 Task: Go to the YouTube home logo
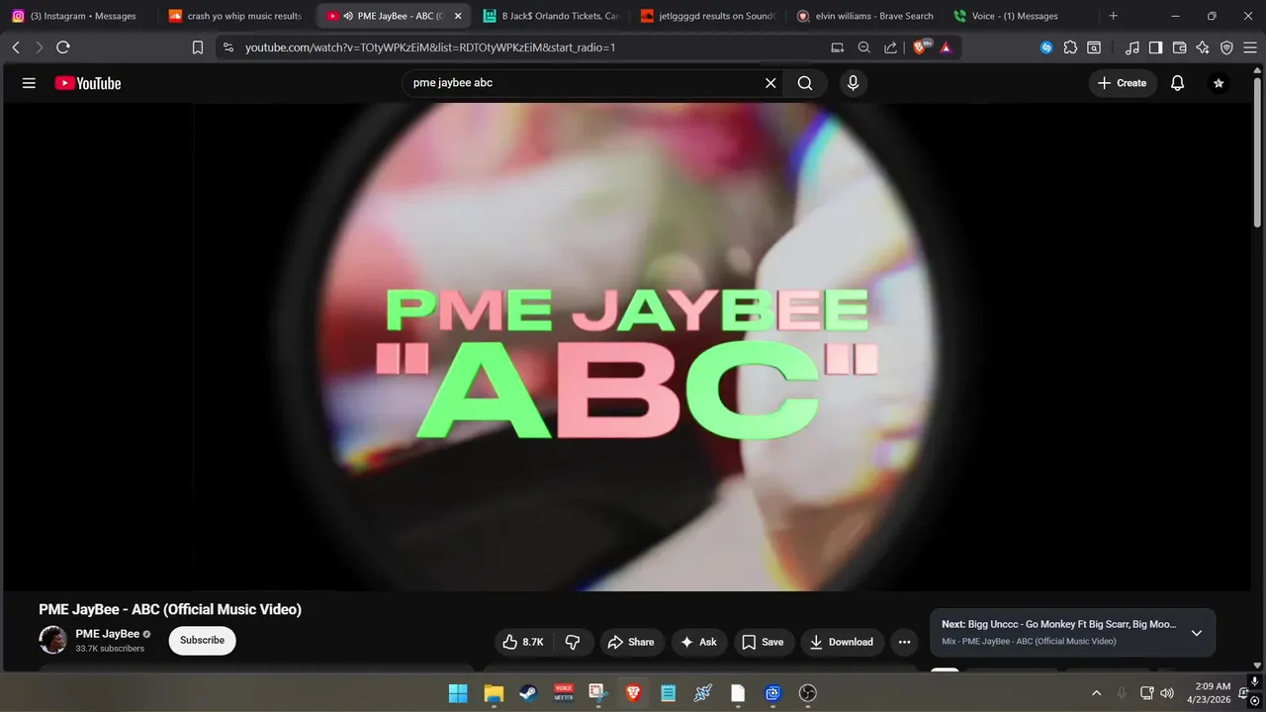88,83
